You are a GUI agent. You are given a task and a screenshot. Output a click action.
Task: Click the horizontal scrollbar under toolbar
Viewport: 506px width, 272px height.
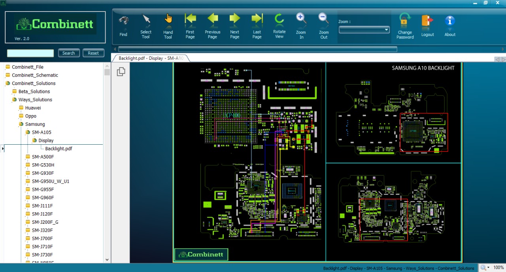click(257, 49)
